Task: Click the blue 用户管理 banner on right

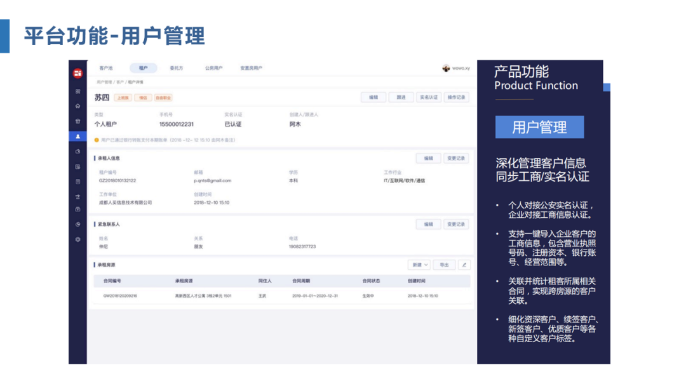Action: click(539, 127)
